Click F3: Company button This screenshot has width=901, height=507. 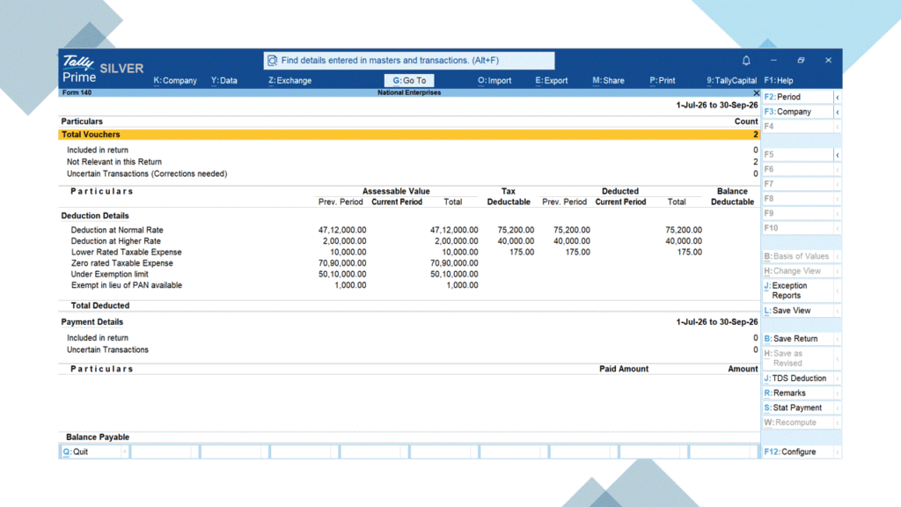(x=797, y=112)
